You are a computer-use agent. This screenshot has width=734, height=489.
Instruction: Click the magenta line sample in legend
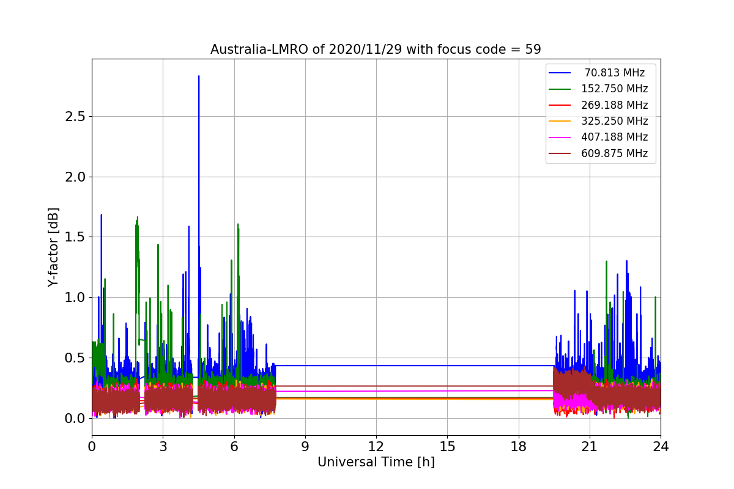pyautogui.click(x=560, y=138)
